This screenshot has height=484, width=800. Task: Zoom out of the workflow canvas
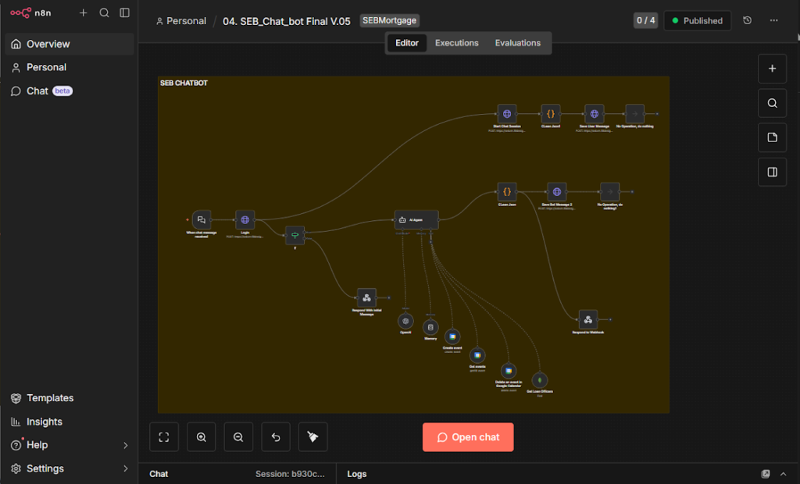(238, 437)
